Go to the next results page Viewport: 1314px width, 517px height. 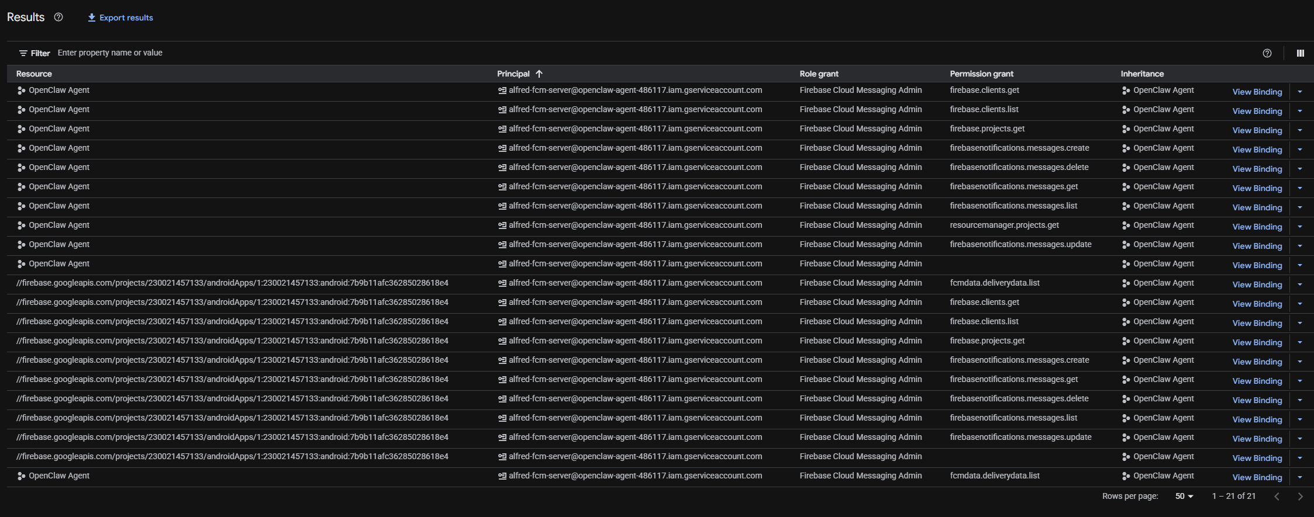click(1300, 497)
